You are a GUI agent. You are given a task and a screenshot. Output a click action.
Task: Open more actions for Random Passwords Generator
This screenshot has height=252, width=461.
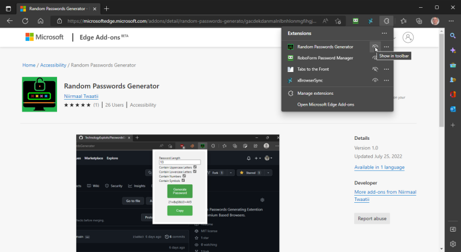(x=387, y=47)
